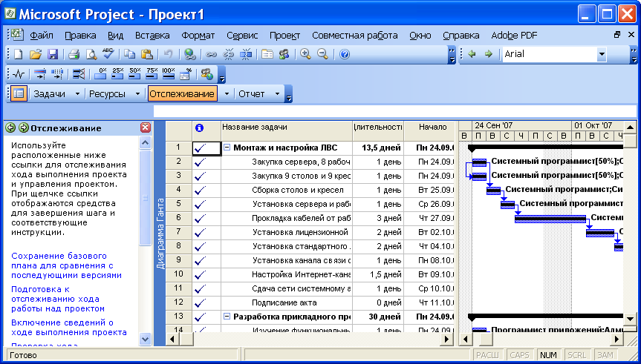
Task: Select duration cell 1,5 дней
Action: coord(378,274)
